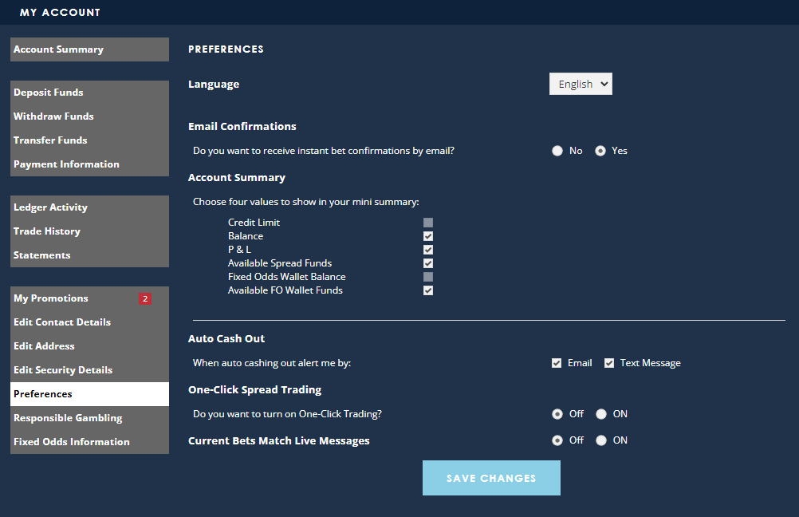Toggle the P & L checkbox
The image size is (799, 517).
click(x=428, y=250)
